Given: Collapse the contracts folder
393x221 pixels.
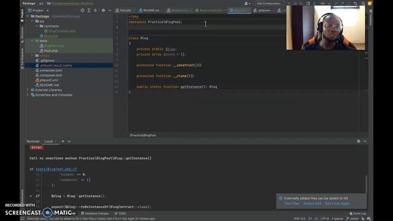Looking at the screenshot, I should (37, 26).
